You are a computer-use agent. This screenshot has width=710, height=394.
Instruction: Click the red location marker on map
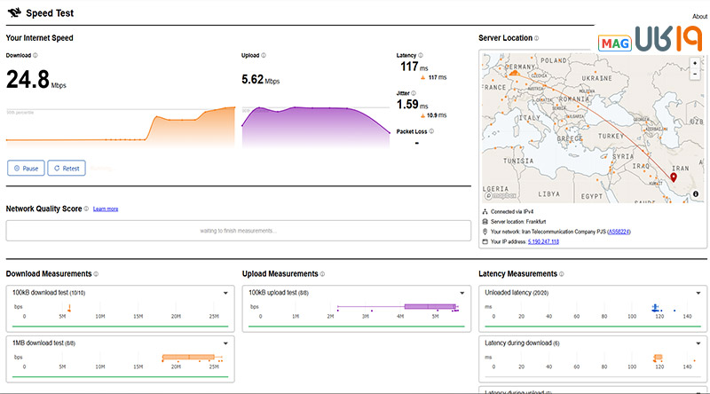(x=674, y=178)
